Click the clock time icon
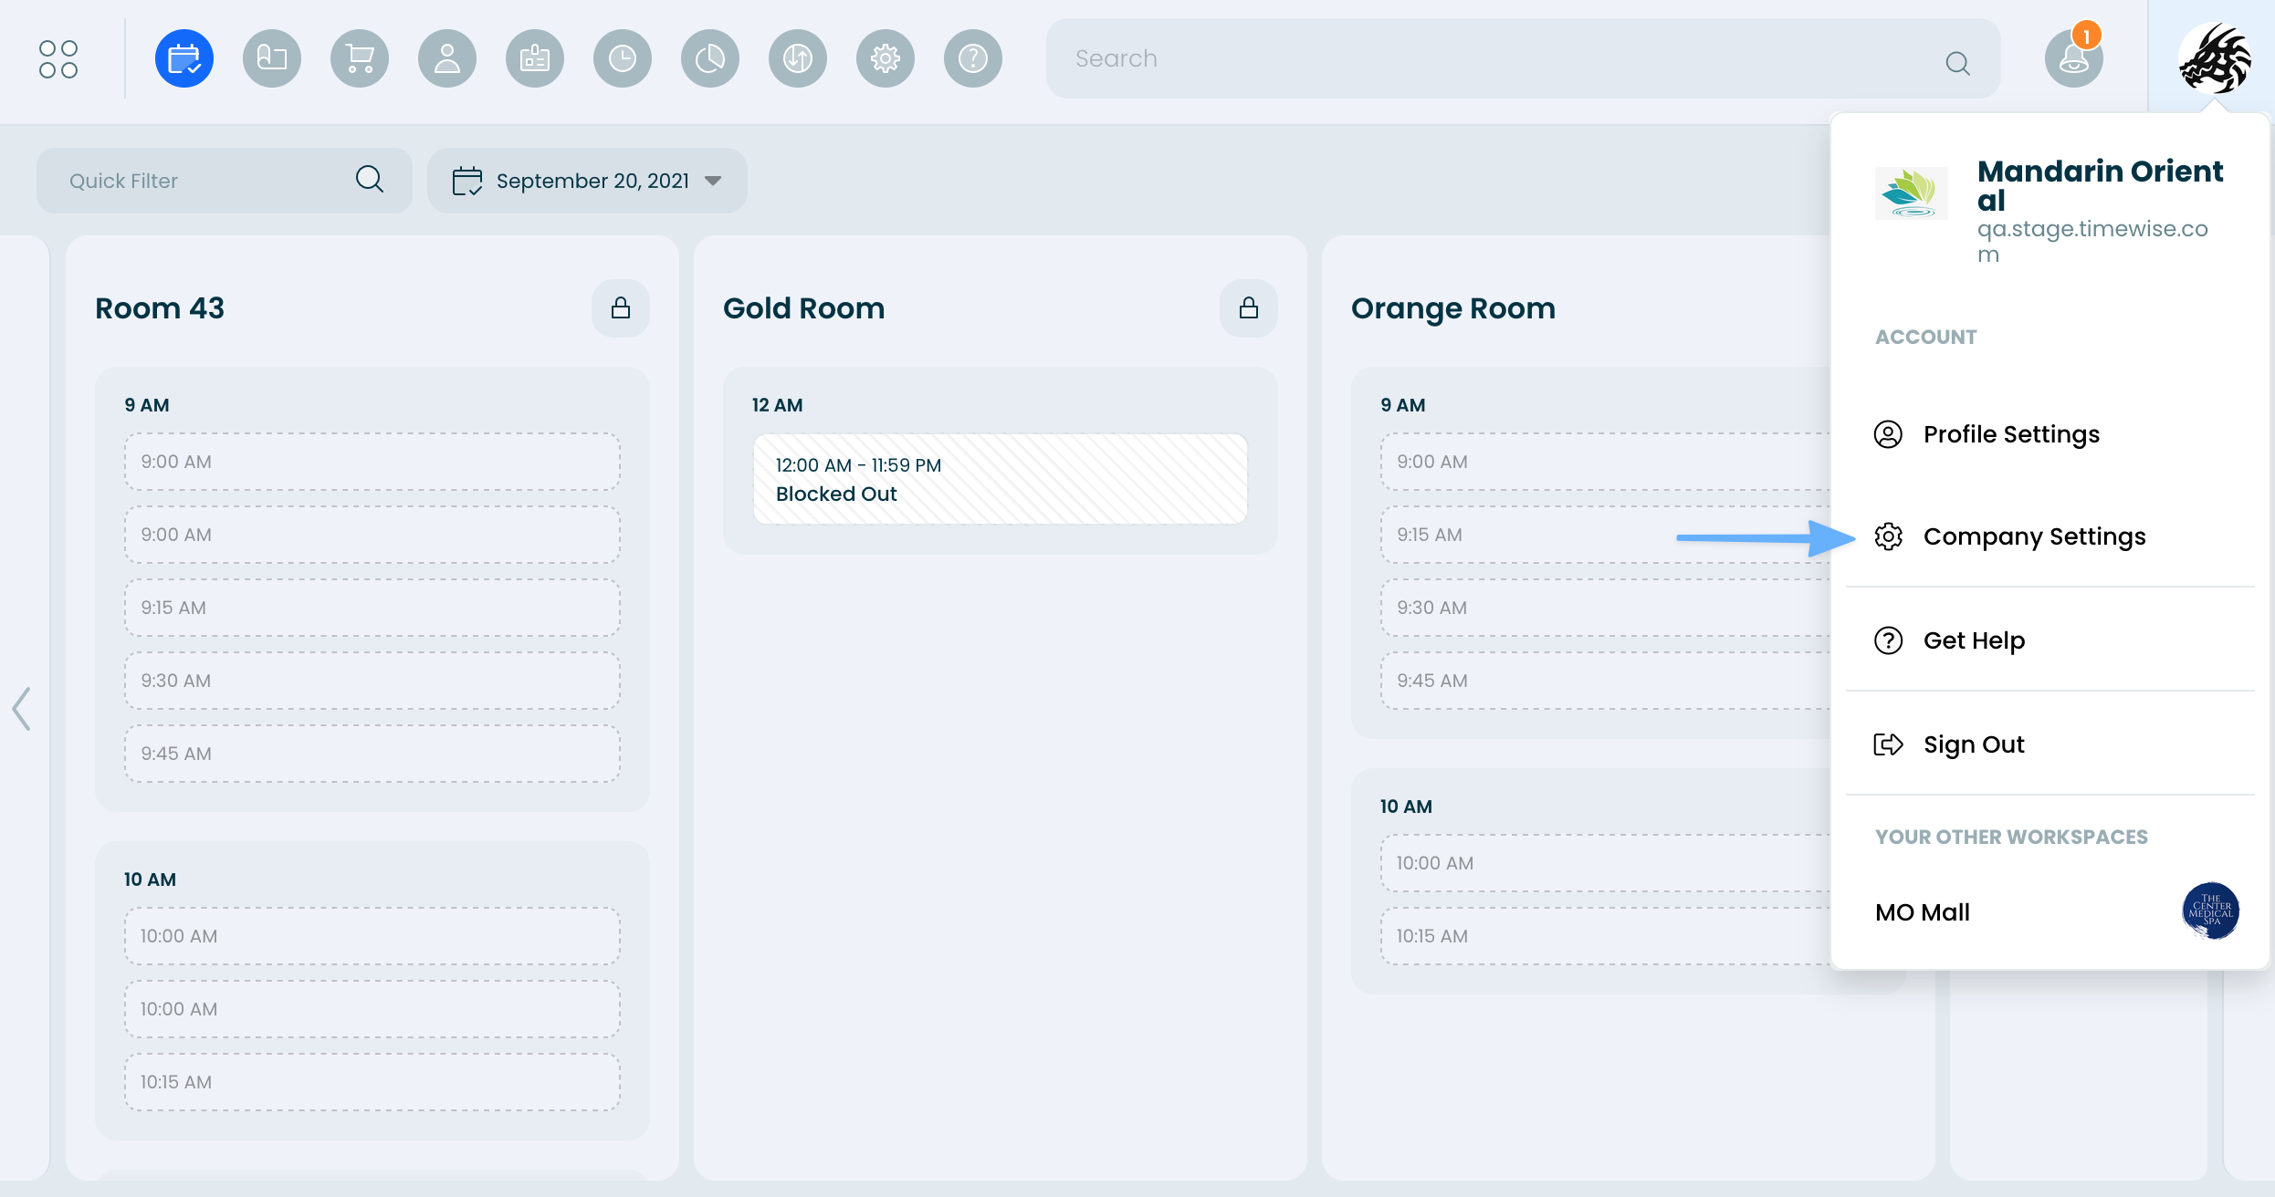 tap(623, 59)
